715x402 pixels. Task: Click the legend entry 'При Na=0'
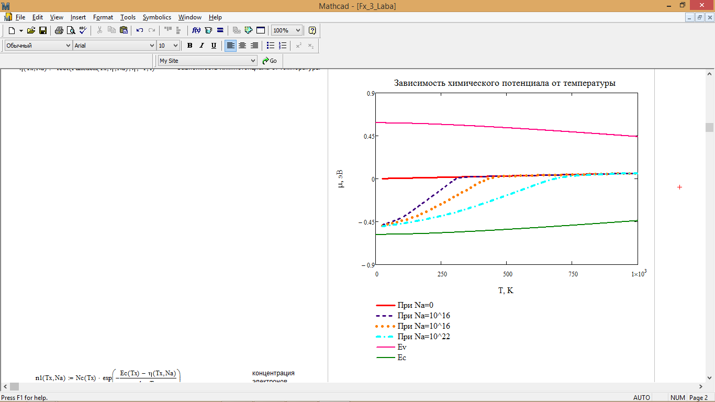[416, 305]
